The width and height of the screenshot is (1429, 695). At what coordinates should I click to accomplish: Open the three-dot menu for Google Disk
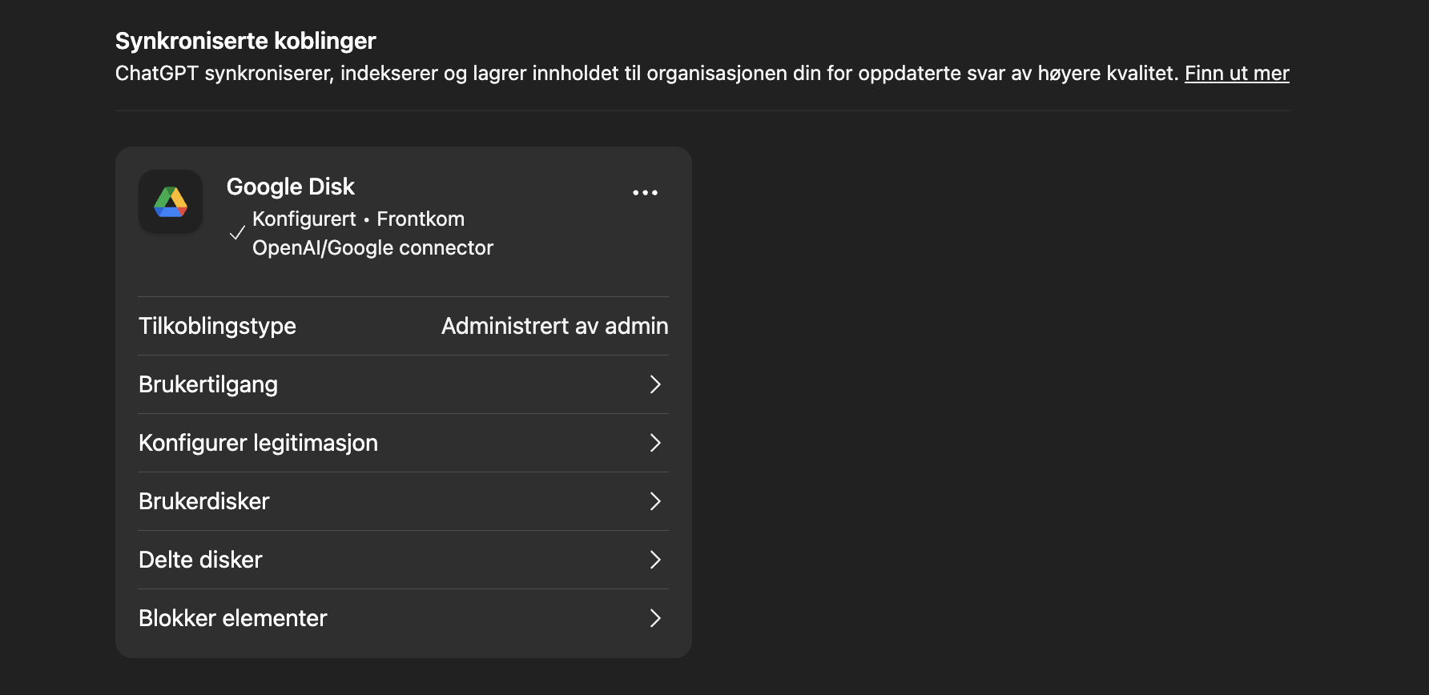[645, 192]
